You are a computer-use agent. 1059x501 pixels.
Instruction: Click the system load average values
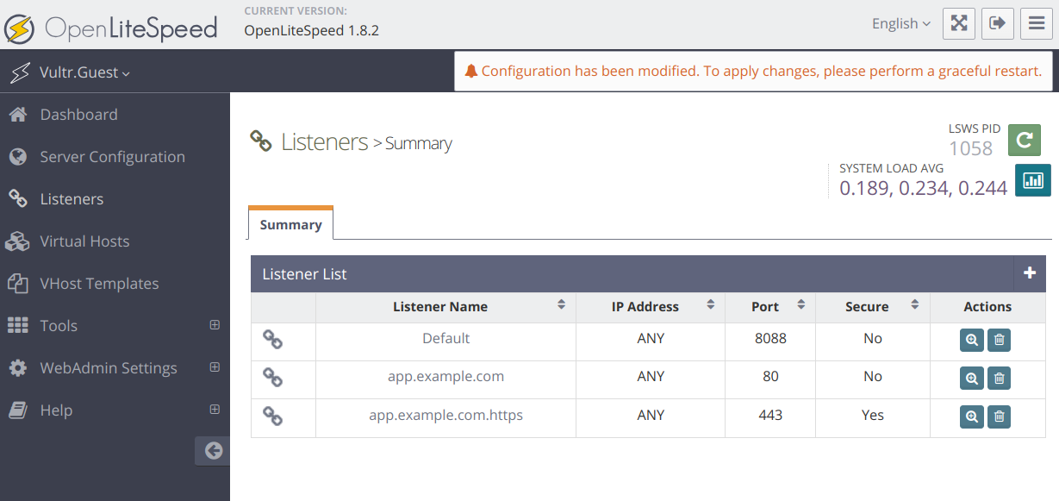pyautogui.click(x=923, y=188)
